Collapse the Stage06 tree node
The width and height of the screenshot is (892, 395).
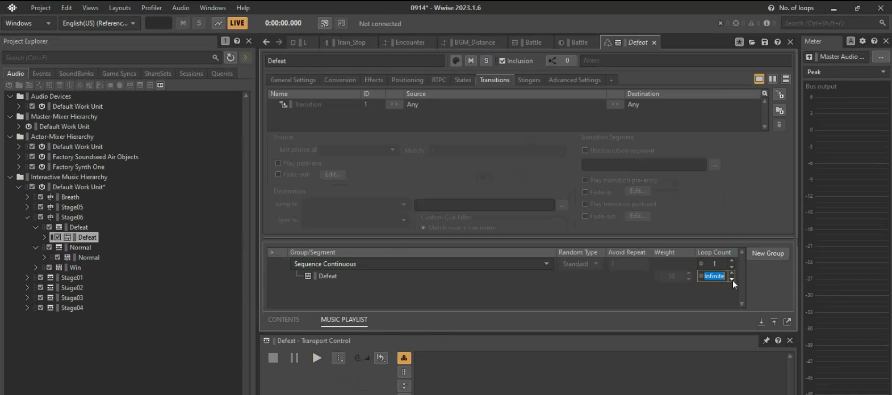coord(27,218)
